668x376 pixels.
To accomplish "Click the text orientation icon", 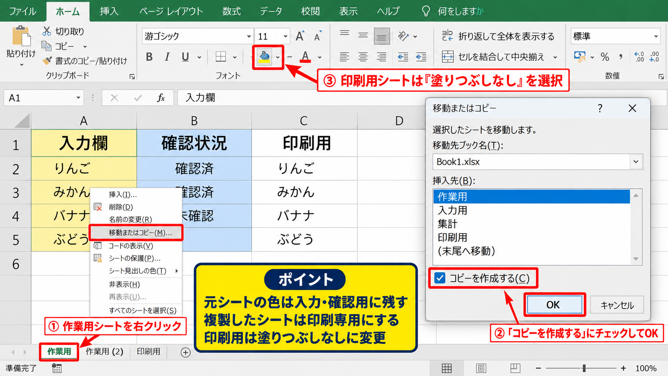I will point(404,36).
